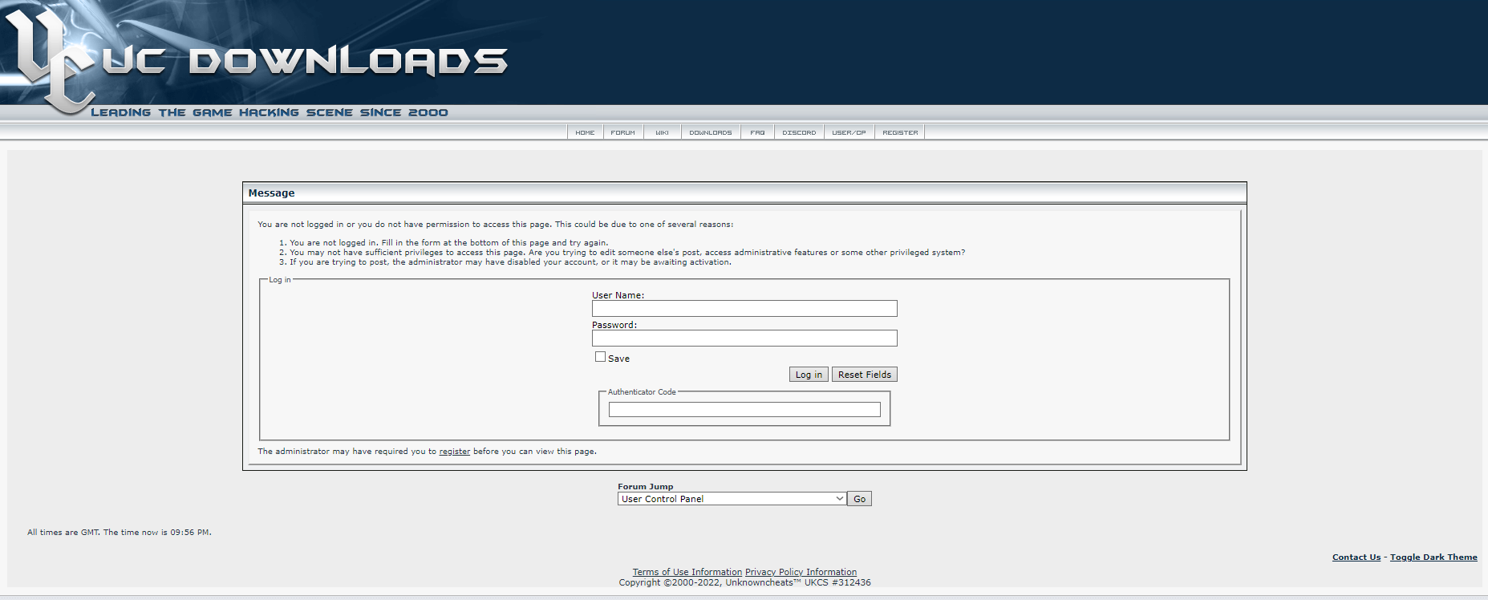Open User/CP in the navigation bar
The height and width of the screenshot is (600, 1488).
click(849, 132)
